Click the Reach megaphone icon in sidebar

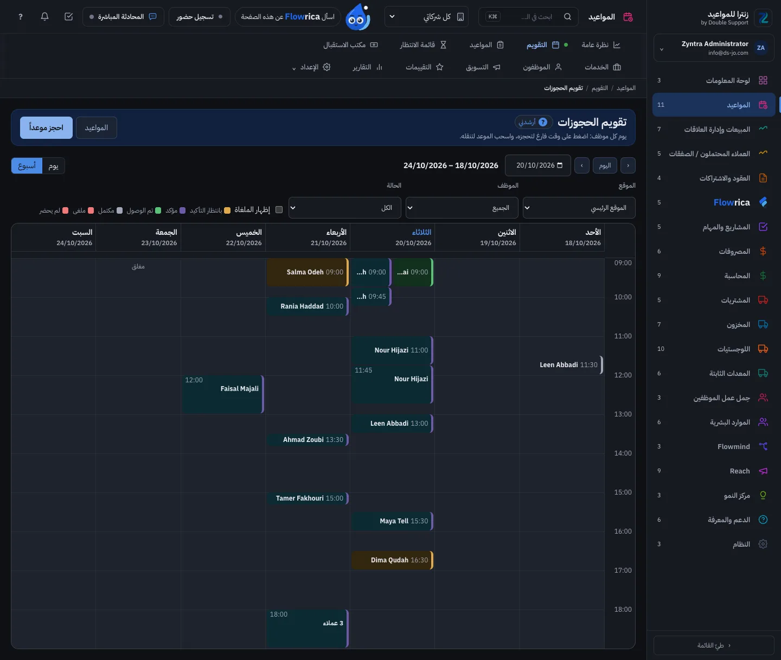763,471
